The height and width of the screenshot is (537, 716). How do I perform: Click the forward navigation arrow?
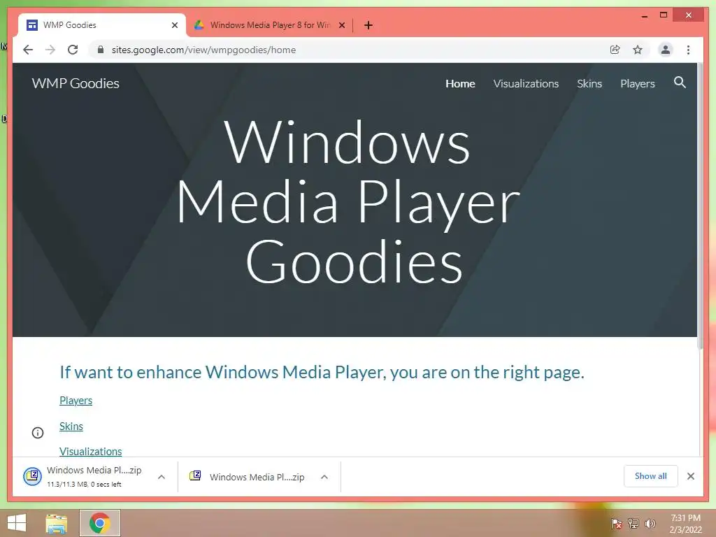(50, 50)
